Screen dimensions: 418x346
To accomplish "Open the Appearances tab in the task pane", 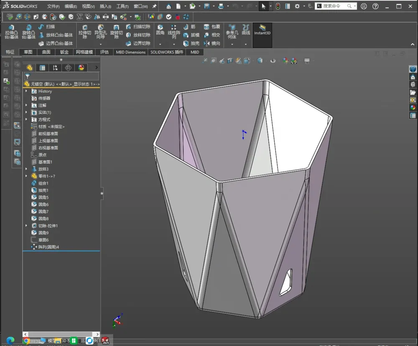I will [x=413, y=108].
